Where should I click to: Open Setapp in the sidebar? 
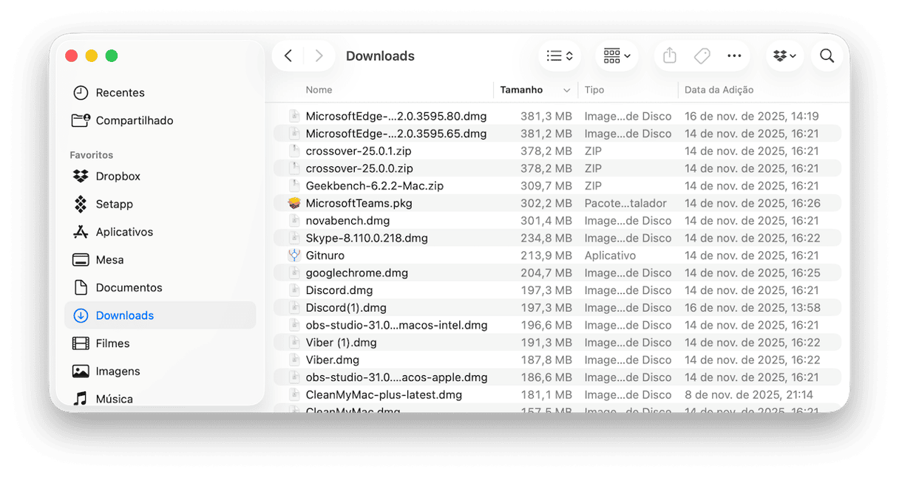click(x=114, y=204)
